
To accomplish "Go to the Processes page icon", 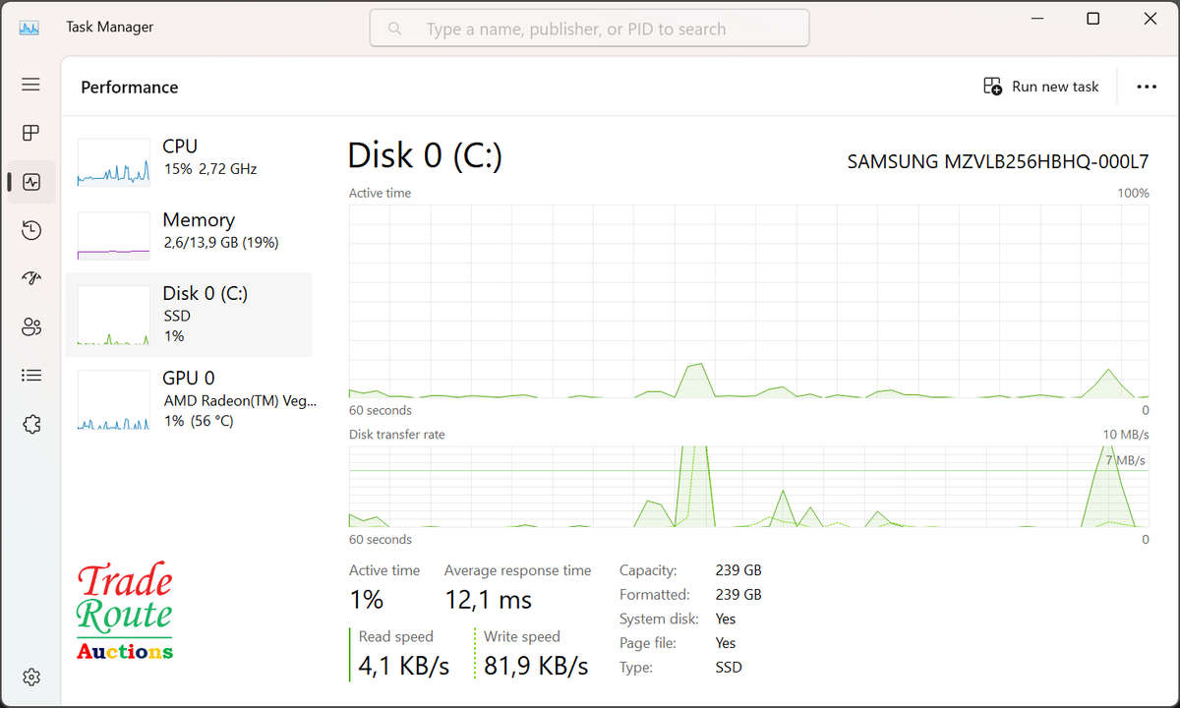I will [x=30, y=133].
